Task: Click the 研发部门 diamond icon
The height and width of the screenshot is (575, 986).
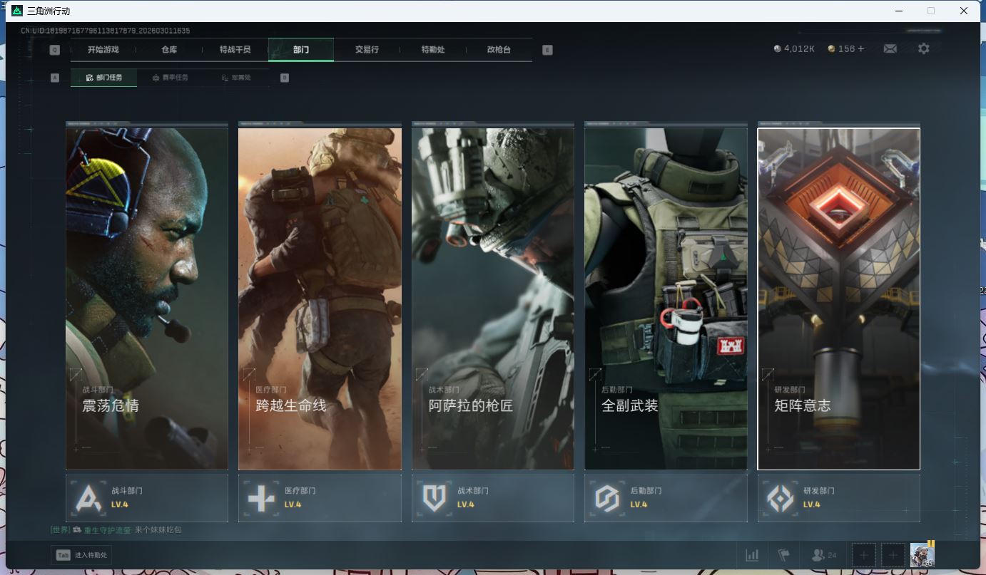Action: point(780,498)
